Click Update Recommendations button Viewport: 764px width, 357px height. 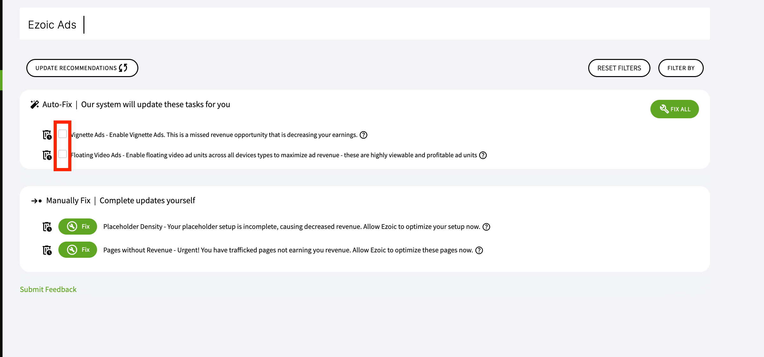(82, 68)
